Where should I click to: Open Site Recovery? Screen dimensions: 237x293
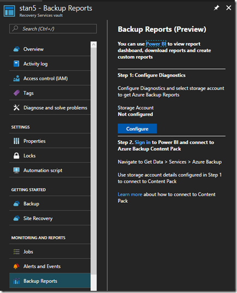click(50, 218)
